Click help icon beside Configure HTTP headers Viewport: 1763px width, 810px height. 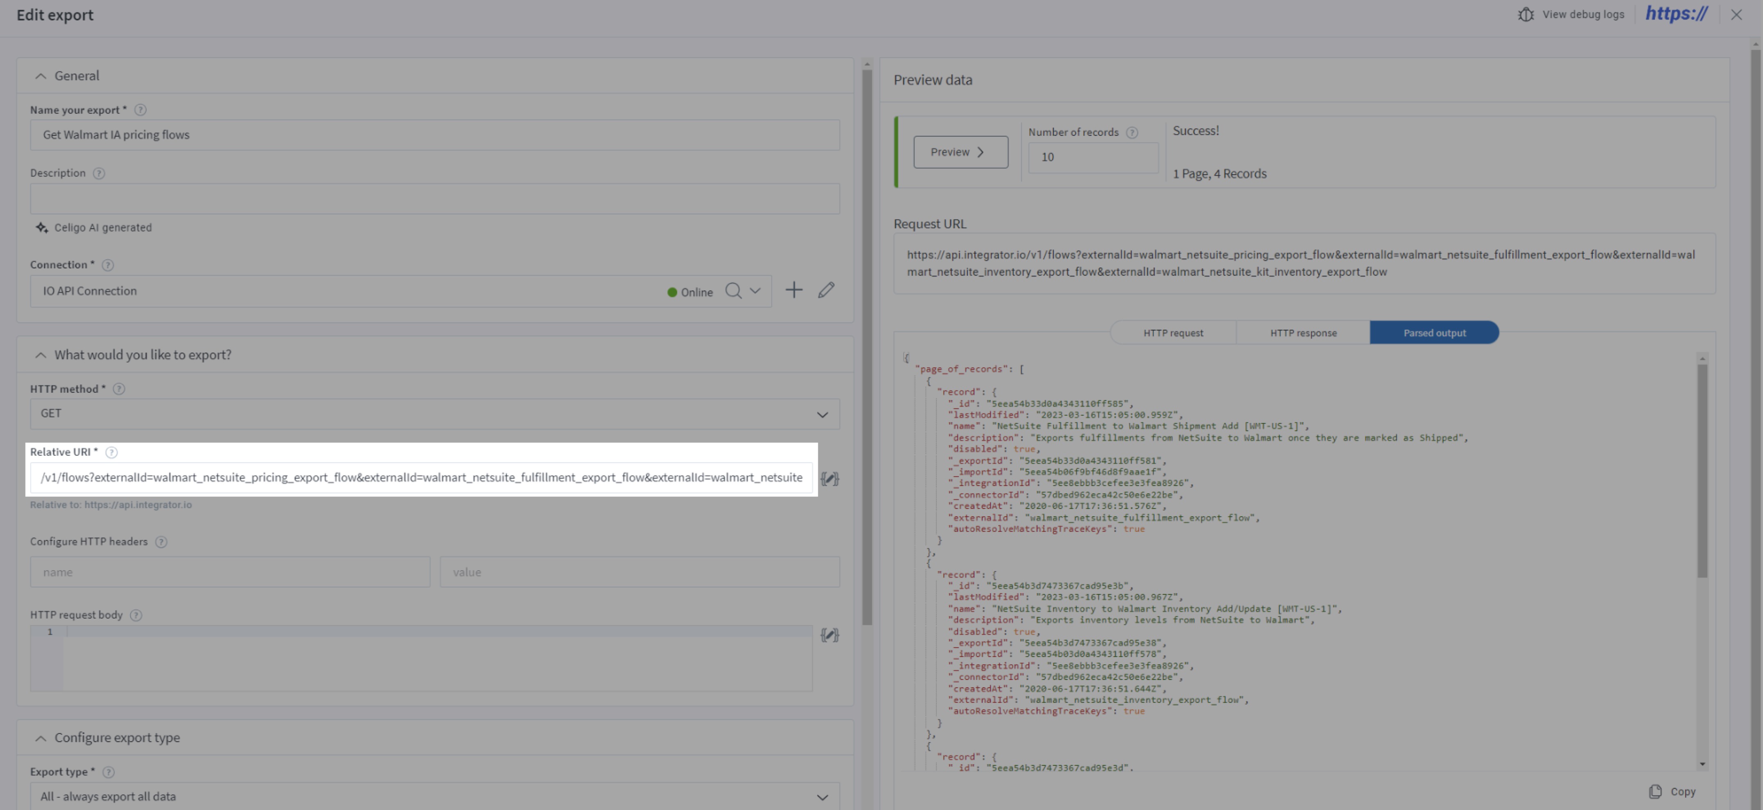click(161, 542)
